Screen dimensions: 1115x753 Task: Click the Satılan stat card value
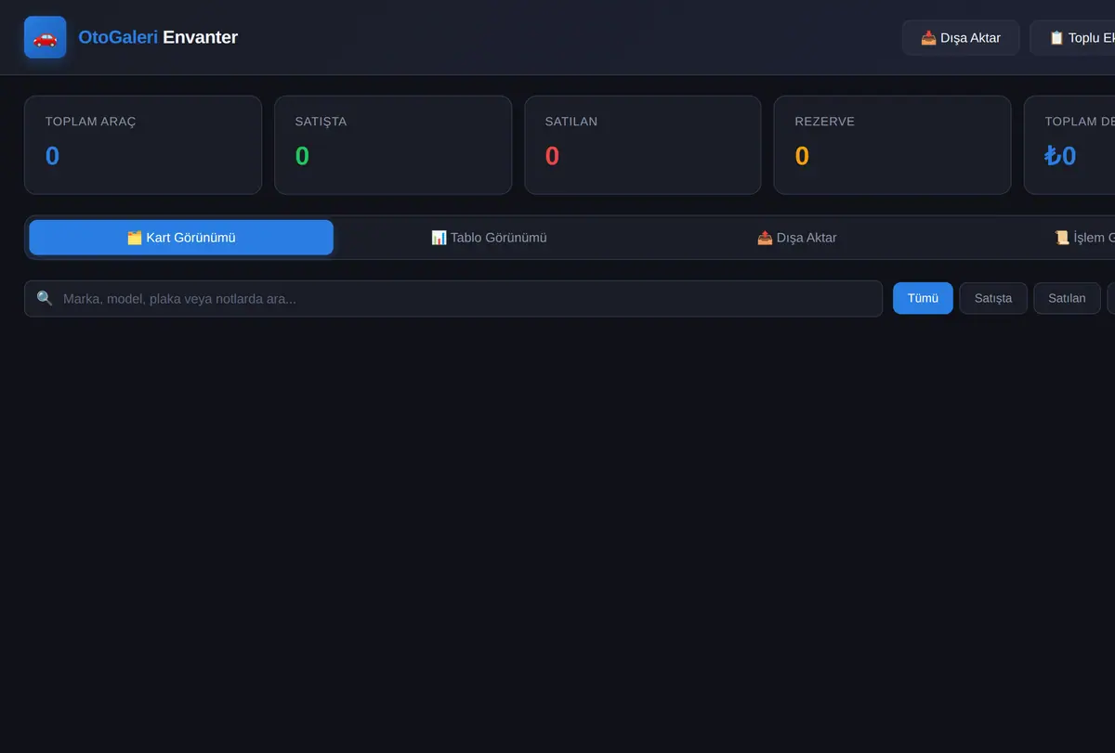click(552, 156)
